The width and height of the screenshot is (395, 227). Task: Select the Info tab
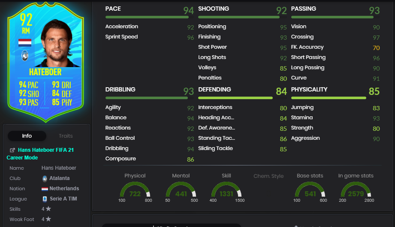coord(27,136)
